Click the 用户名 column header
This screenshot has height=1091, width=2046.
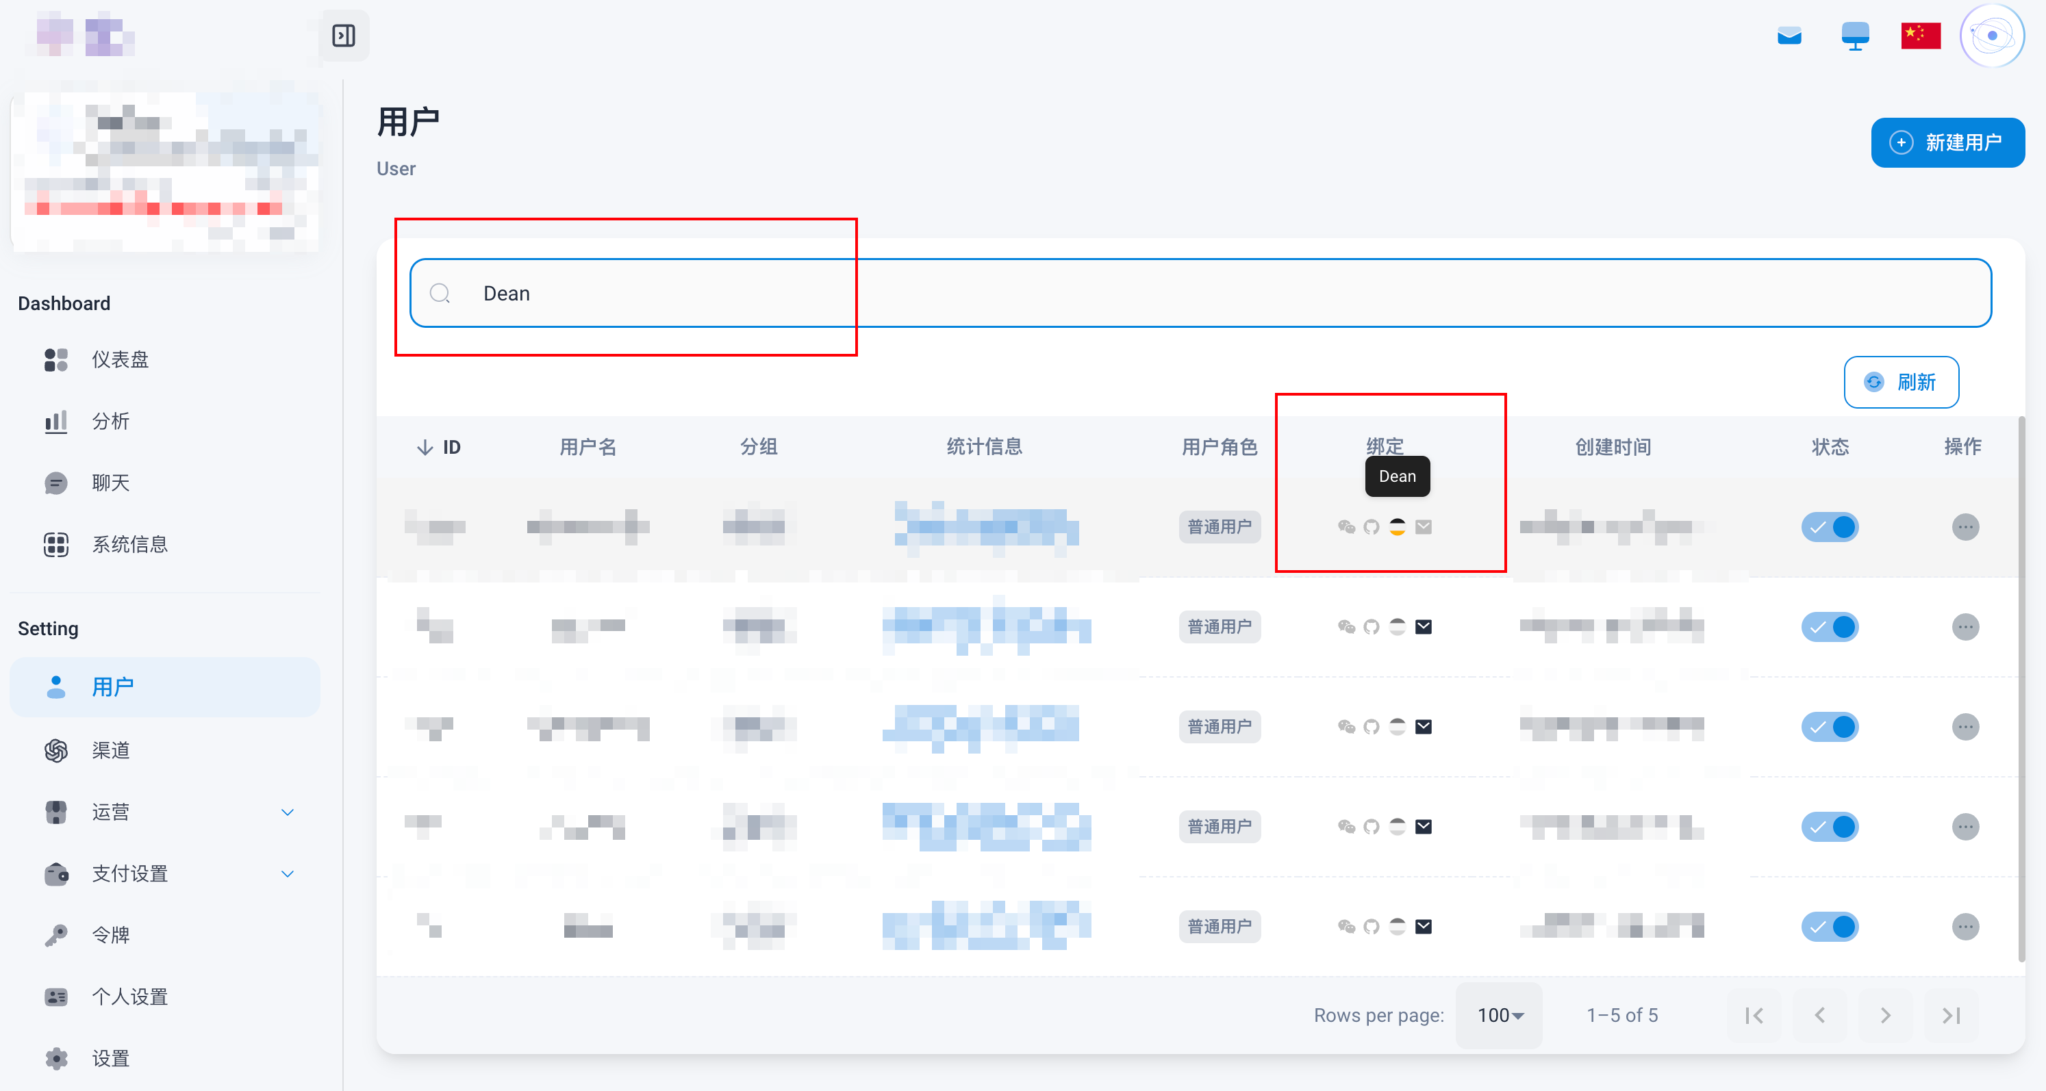pyautogui.click(x=588, y=447)
